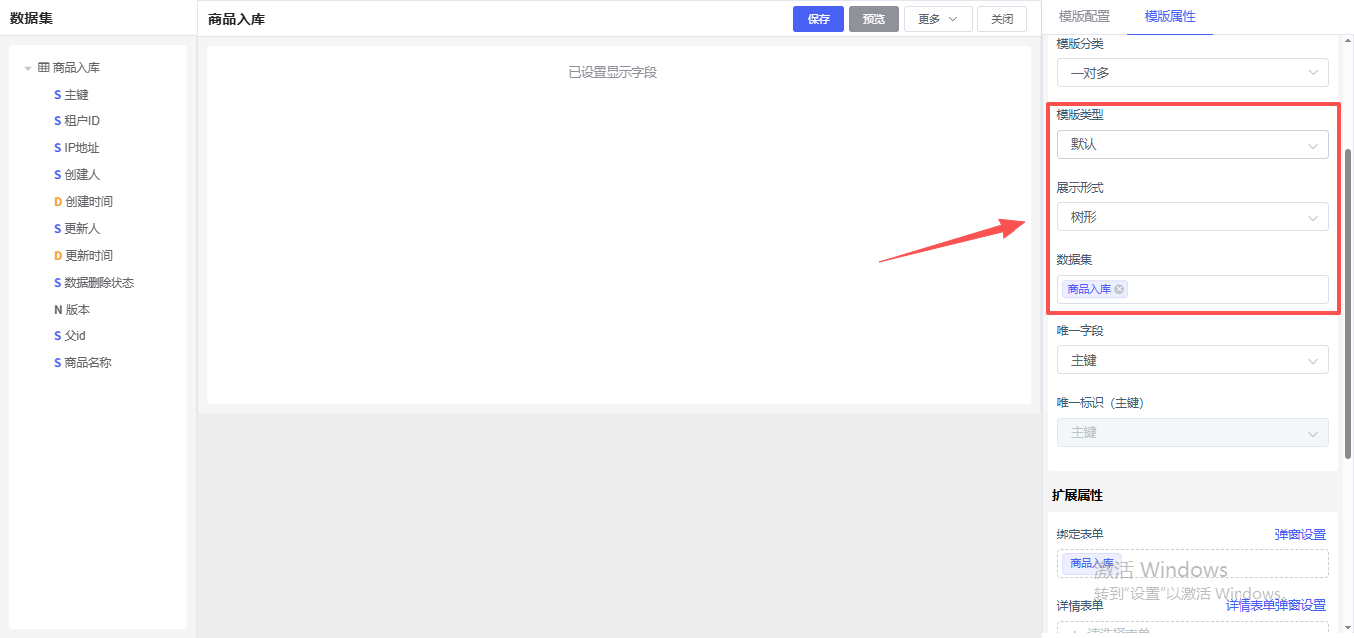This screenshot has width=1354, height=638.
Task: Click the table icon beside 商品入库
Action: pyautogui.click(x=44, y=68)
